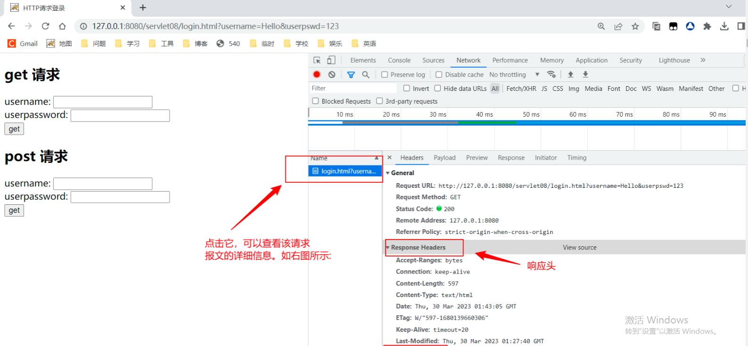Open the 学习 bookmark folder
The image size is (748, 346).
click(x=127, y=43)
